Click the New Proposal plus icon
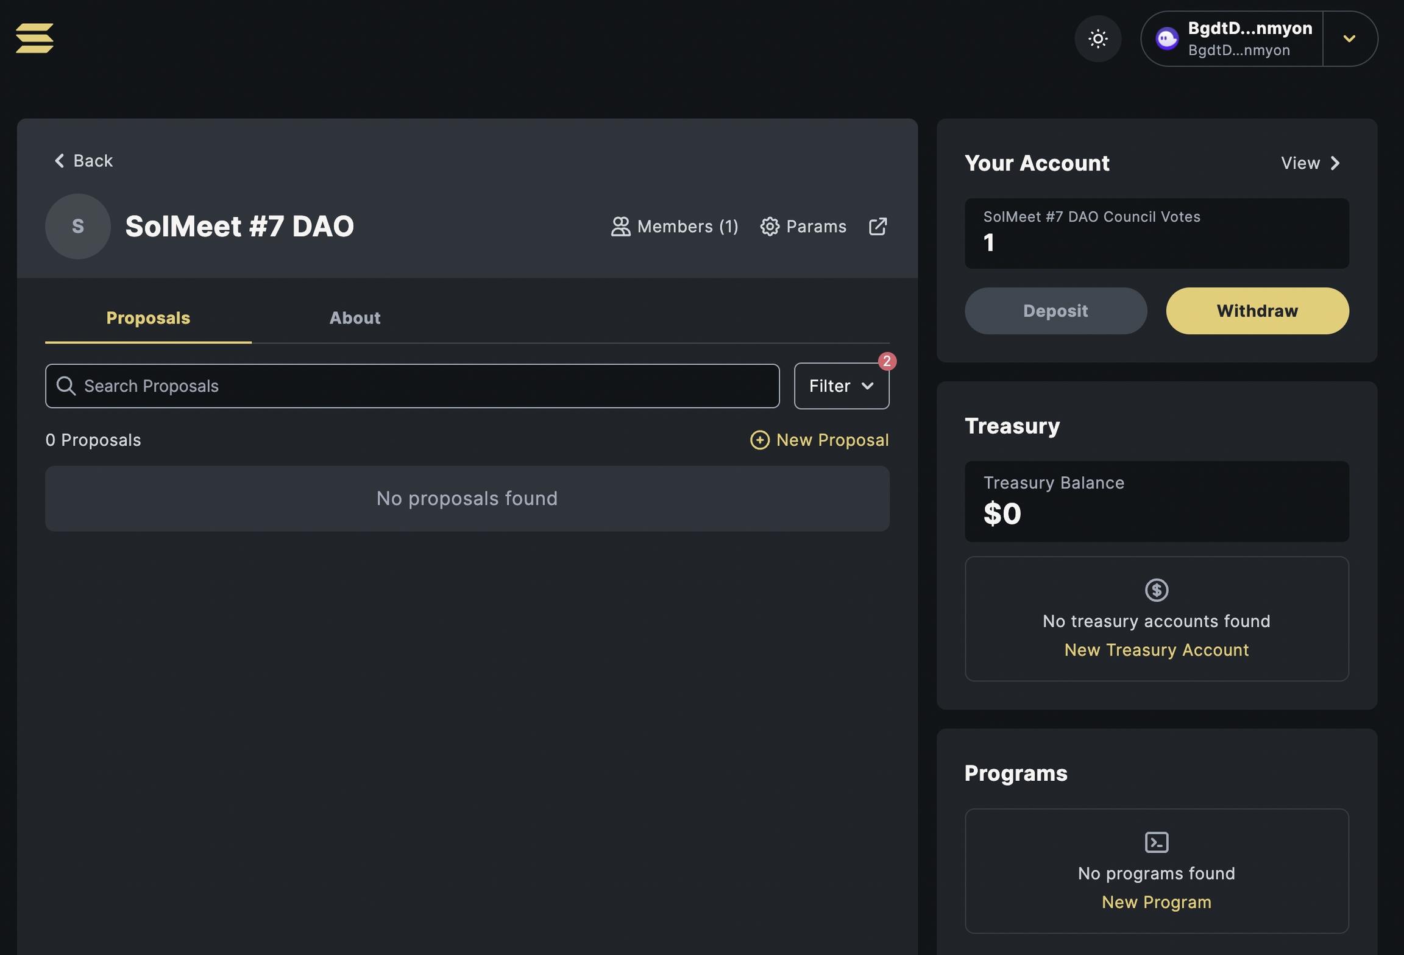Screen dimensions: 1404x955 click(759, 440)
